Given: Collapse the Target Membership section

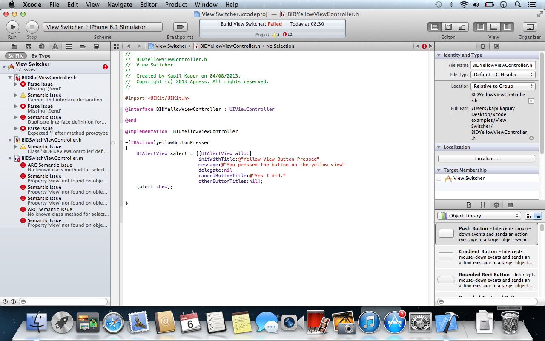Looking at the screenshot, I should (439, 170).
